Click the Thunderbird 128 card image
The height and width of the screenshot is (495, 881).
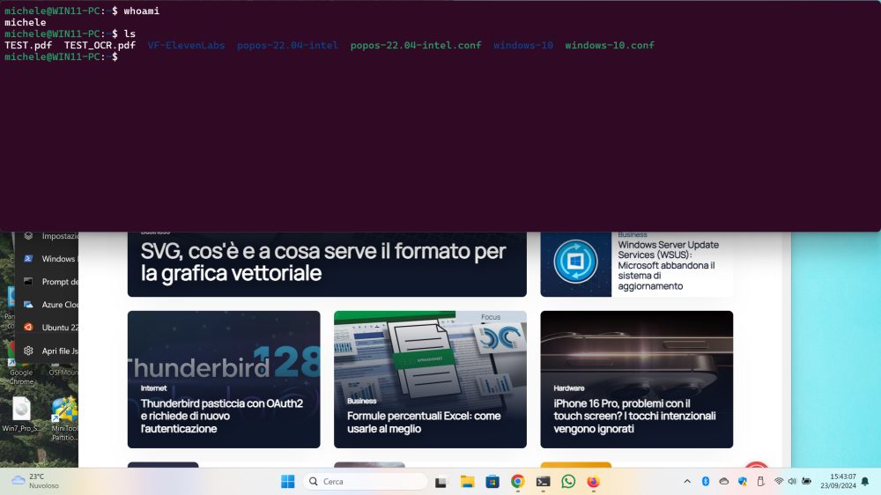tap(224, 349)
